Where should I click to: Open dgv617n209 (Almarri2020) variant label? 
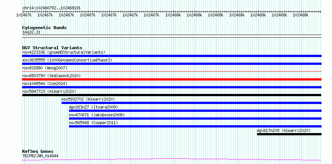click(x=284, y=130)
